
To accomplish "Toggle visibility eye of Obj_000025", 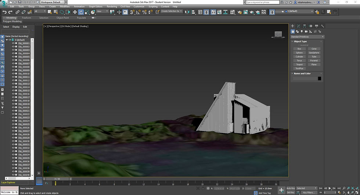I will point(13,124).
